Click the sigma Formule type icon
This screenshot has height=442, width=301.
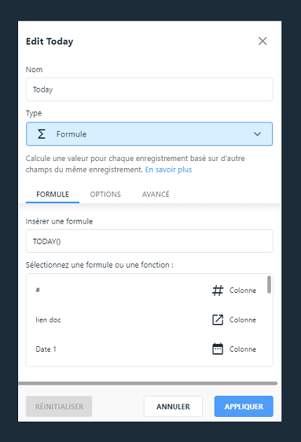click(x=42, y=134)
